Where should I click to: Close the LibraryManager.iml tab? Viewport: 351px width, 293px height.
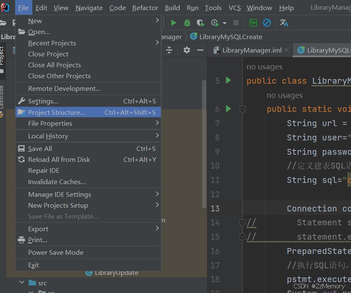(x=287, y=50)
